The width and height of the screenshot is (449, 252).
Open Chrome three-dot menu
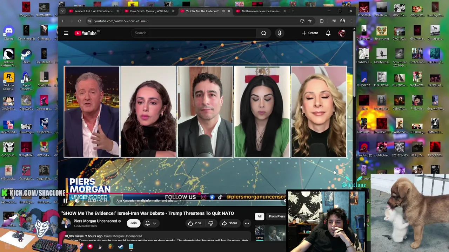click(x=351, y=21)
